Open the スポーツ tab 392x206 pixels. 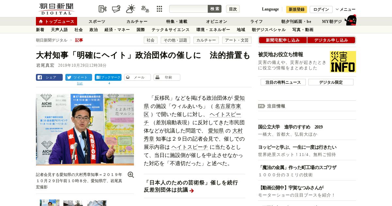[x=97, y=22]
